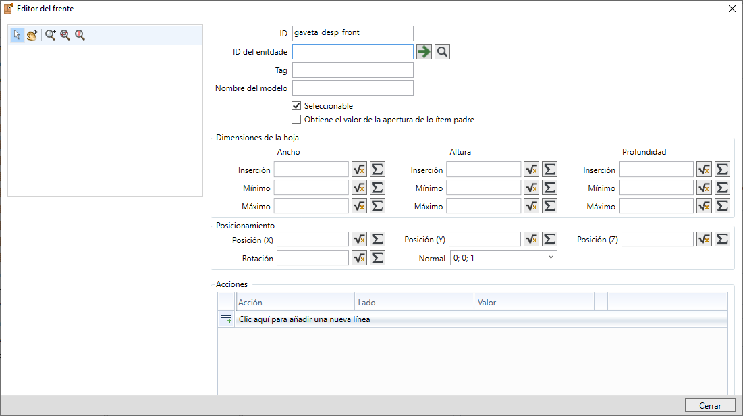Enable Obtiene el valor de la apertura checkbox

click(x=296, y=119)
